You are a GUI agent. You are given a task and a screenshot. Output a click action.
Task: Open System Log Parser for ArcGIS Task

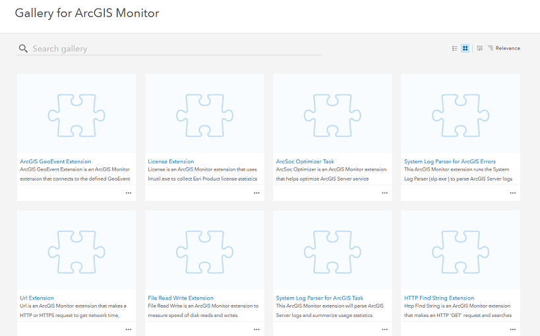click(x=320, y=298)
